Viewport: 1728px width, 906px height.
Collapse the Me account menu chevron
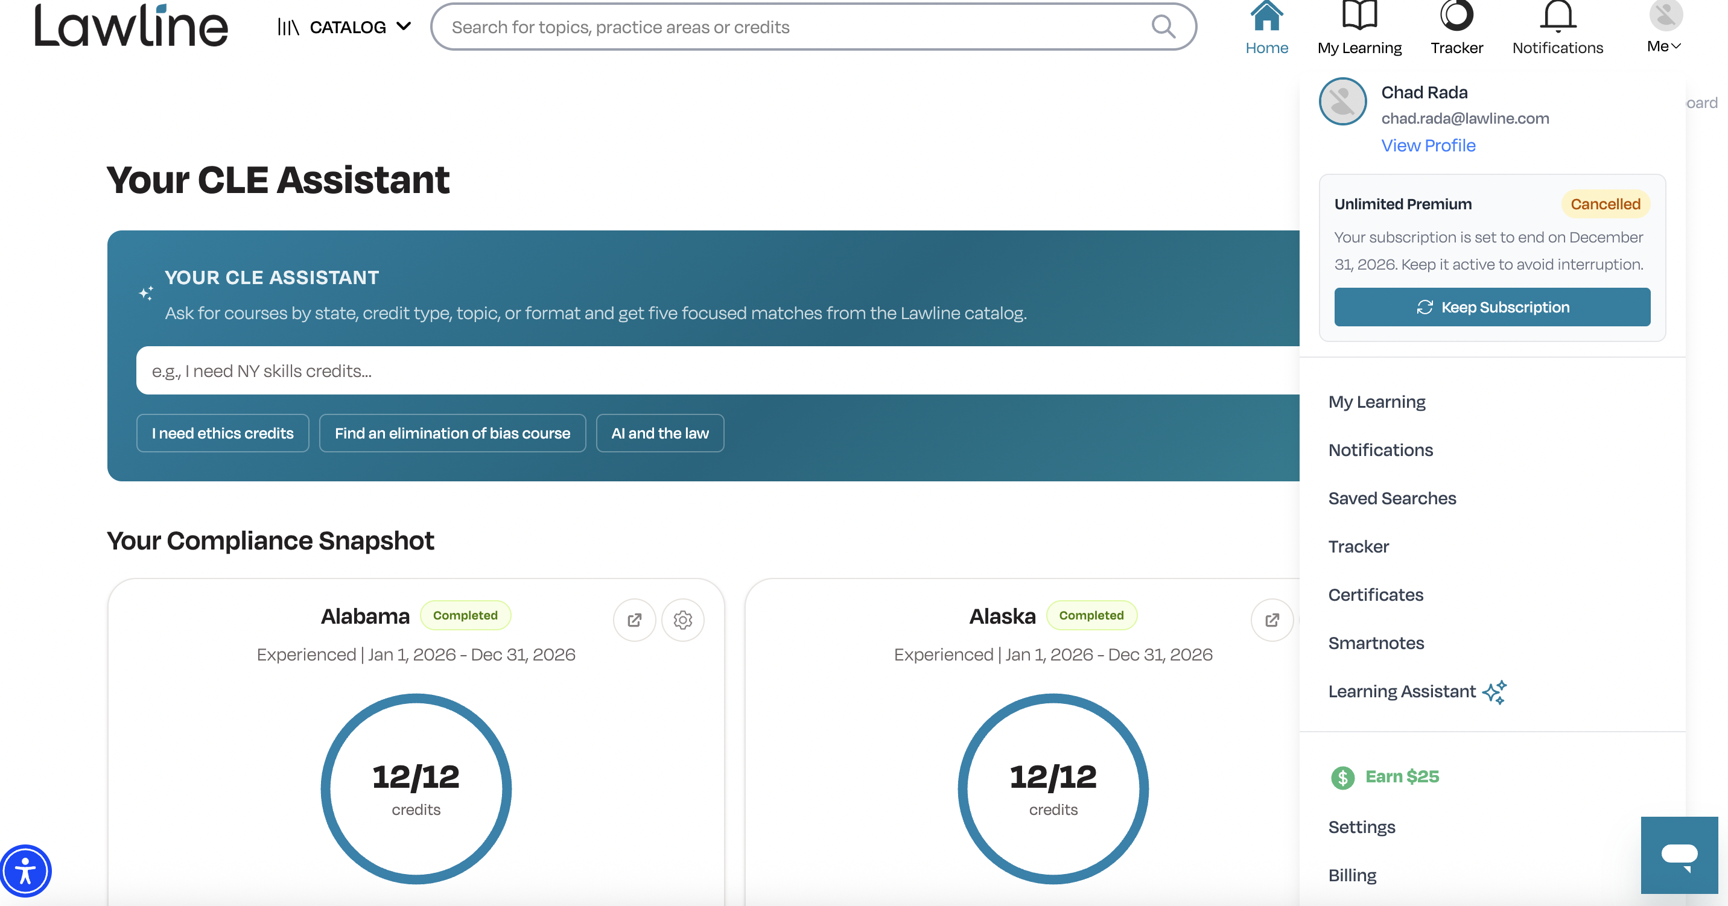1676,46
